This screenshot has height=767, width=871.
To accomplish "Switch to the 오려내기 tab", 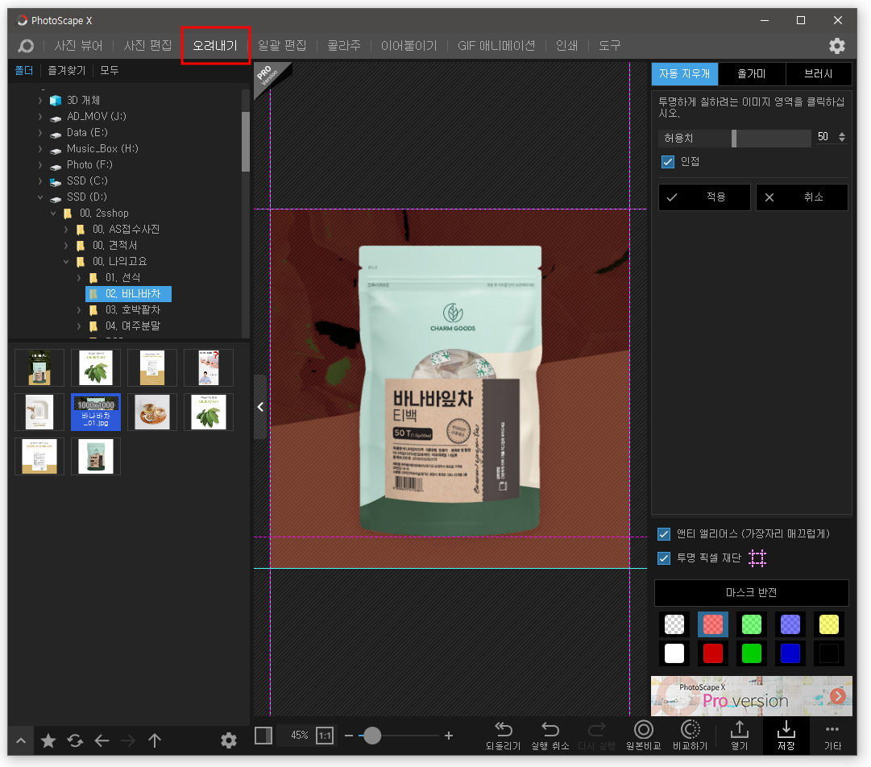I will click(x=215, y=46).
